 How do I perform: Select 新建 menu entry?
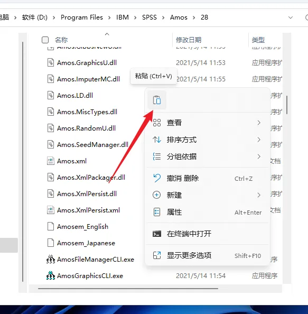click(x=207, y=195)
